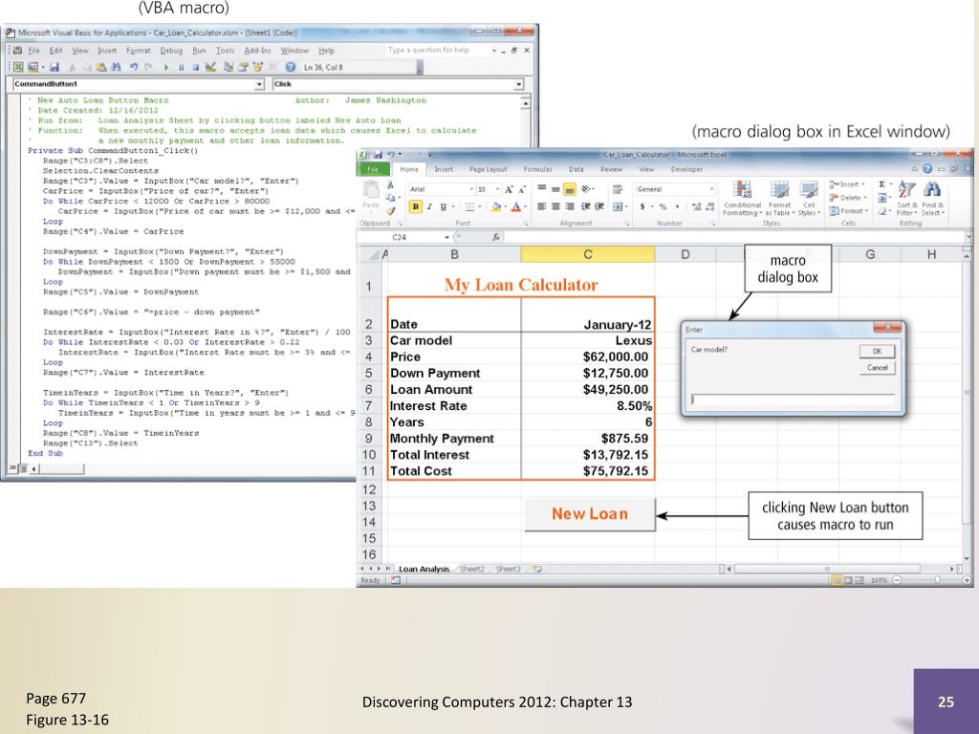Click Decrease Font Size icon in Excel

coord(522,189)
